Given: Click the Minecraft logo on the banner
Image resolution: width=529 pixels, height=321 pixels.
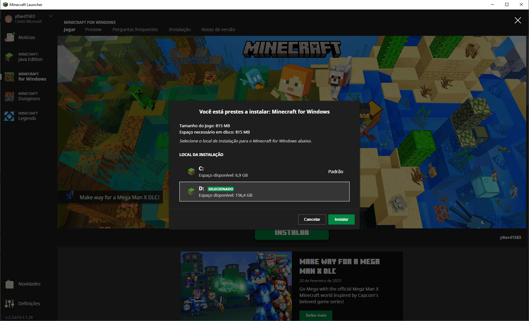Looking at the screenshot, I should point(292,49).
